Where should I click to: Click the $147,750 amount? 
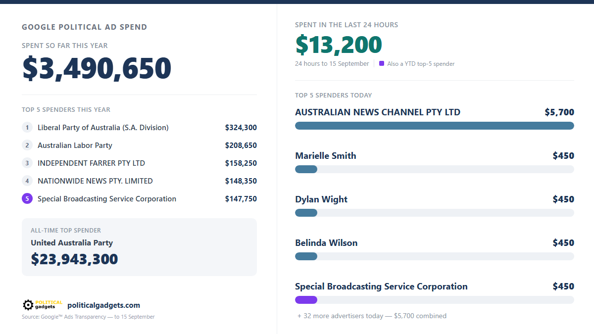[241, 199]
